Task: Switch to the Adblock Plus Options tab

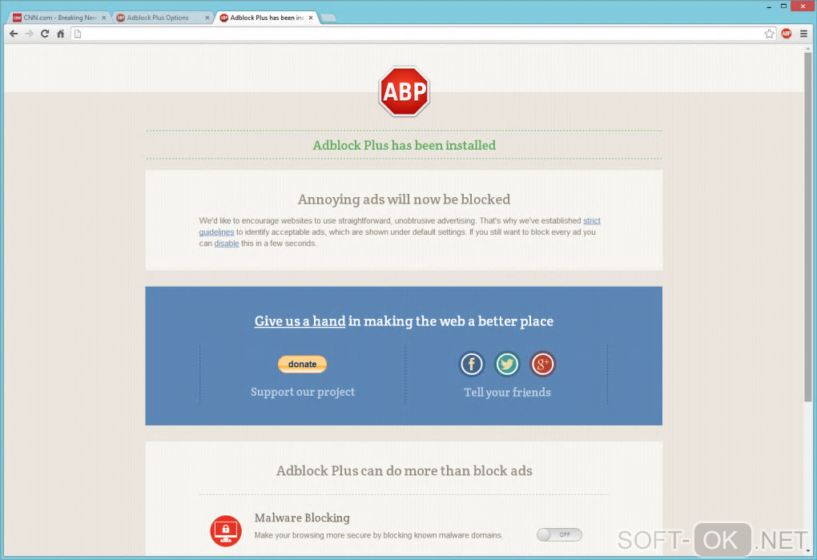Action: pyautogui.click(x=162, y=18)
